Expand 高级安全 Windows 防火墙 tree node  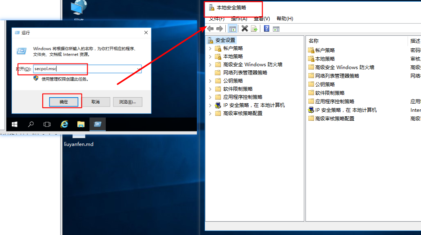210,65
